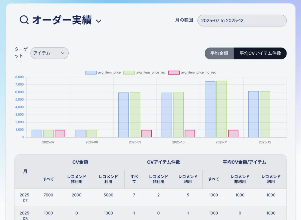This screenshot has height=220, width=301.
Task: Switch to the 平均CVアイテム件数 view
Action: tap(260, 53)
